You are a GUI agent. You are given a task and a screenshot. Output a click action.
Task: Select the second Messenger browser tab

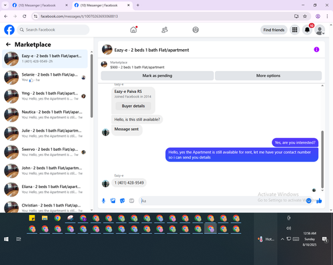coord(102,5)
